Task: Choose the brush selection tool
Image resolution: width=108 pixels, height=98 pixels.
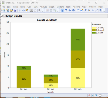Action: 82,10
